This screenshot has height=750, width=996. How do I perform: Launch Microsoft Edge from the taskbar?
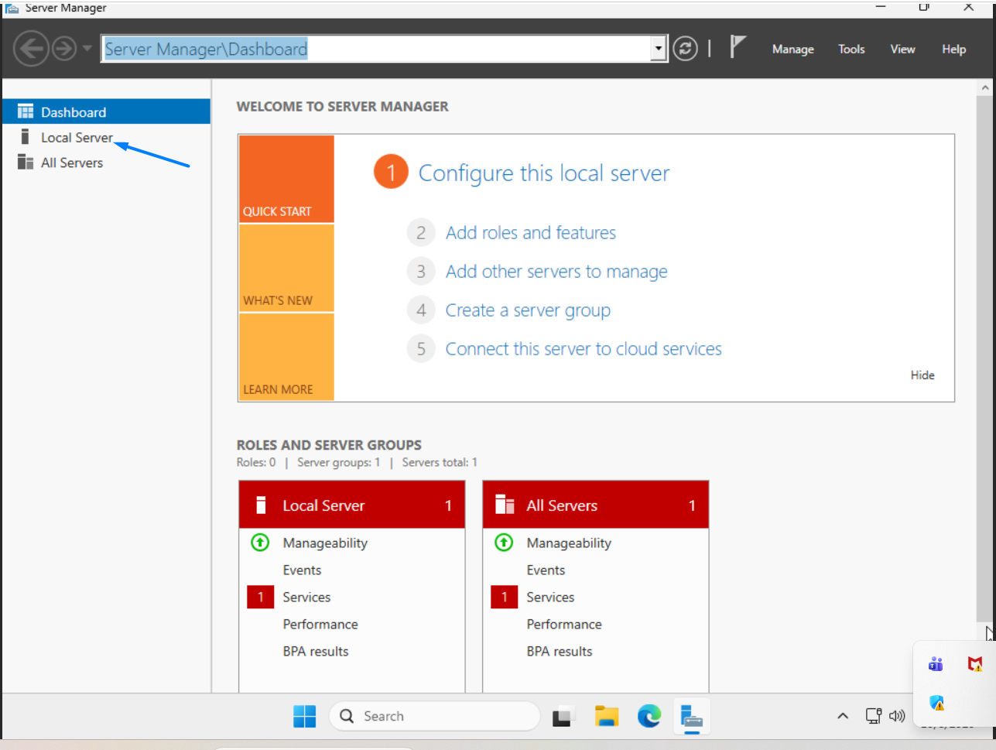[x=649, y=717]
